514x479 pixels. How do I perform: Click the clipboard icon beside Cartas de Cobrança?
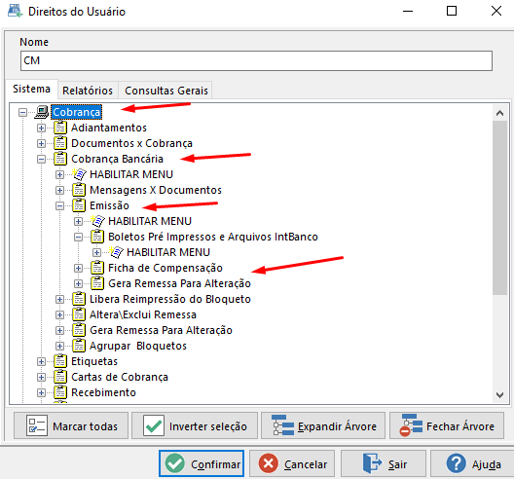point(60,377)
